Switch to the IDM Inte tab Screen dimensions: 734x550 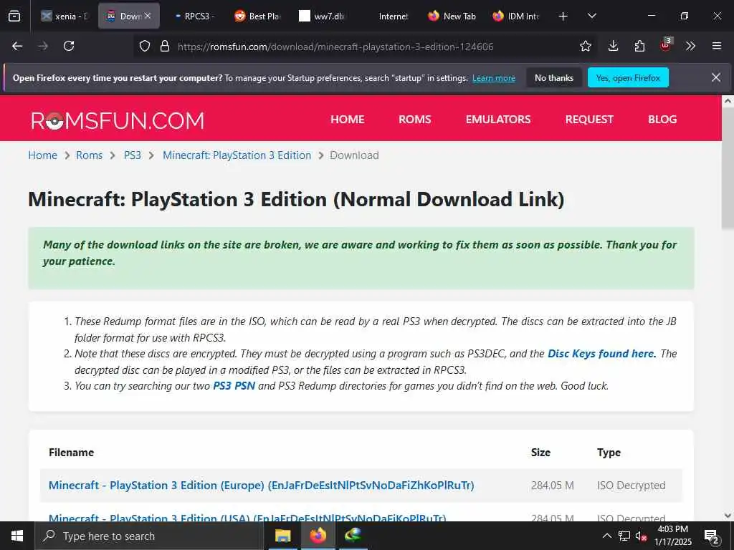point(516,16)
